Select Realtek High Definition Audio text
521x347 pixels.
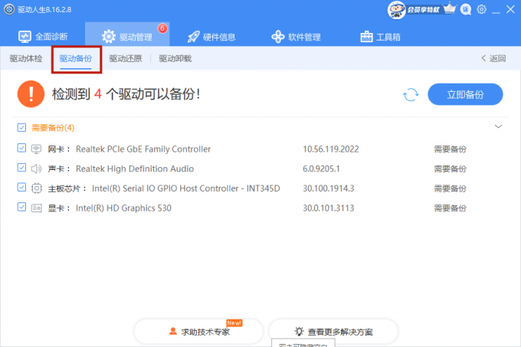(135, 169)
